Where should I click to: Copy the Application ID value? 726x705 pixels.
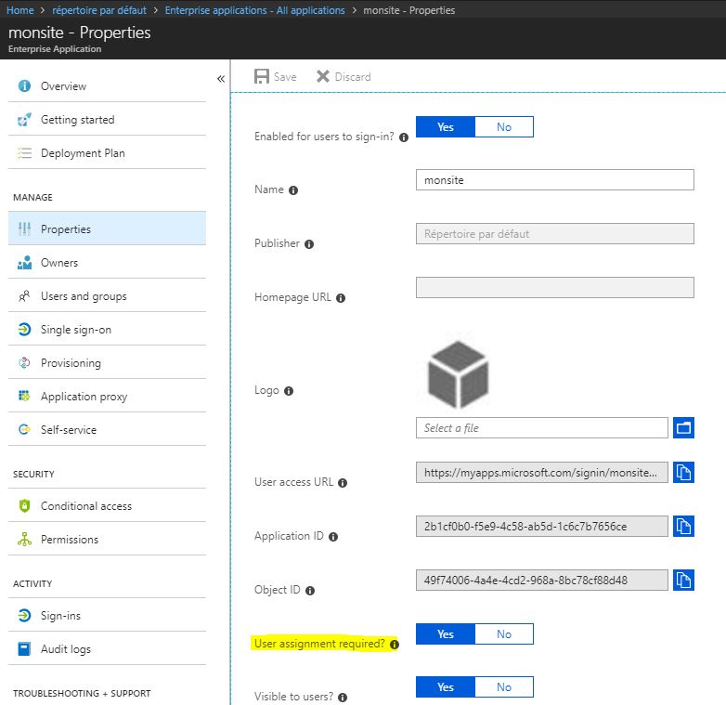[684, 526]
